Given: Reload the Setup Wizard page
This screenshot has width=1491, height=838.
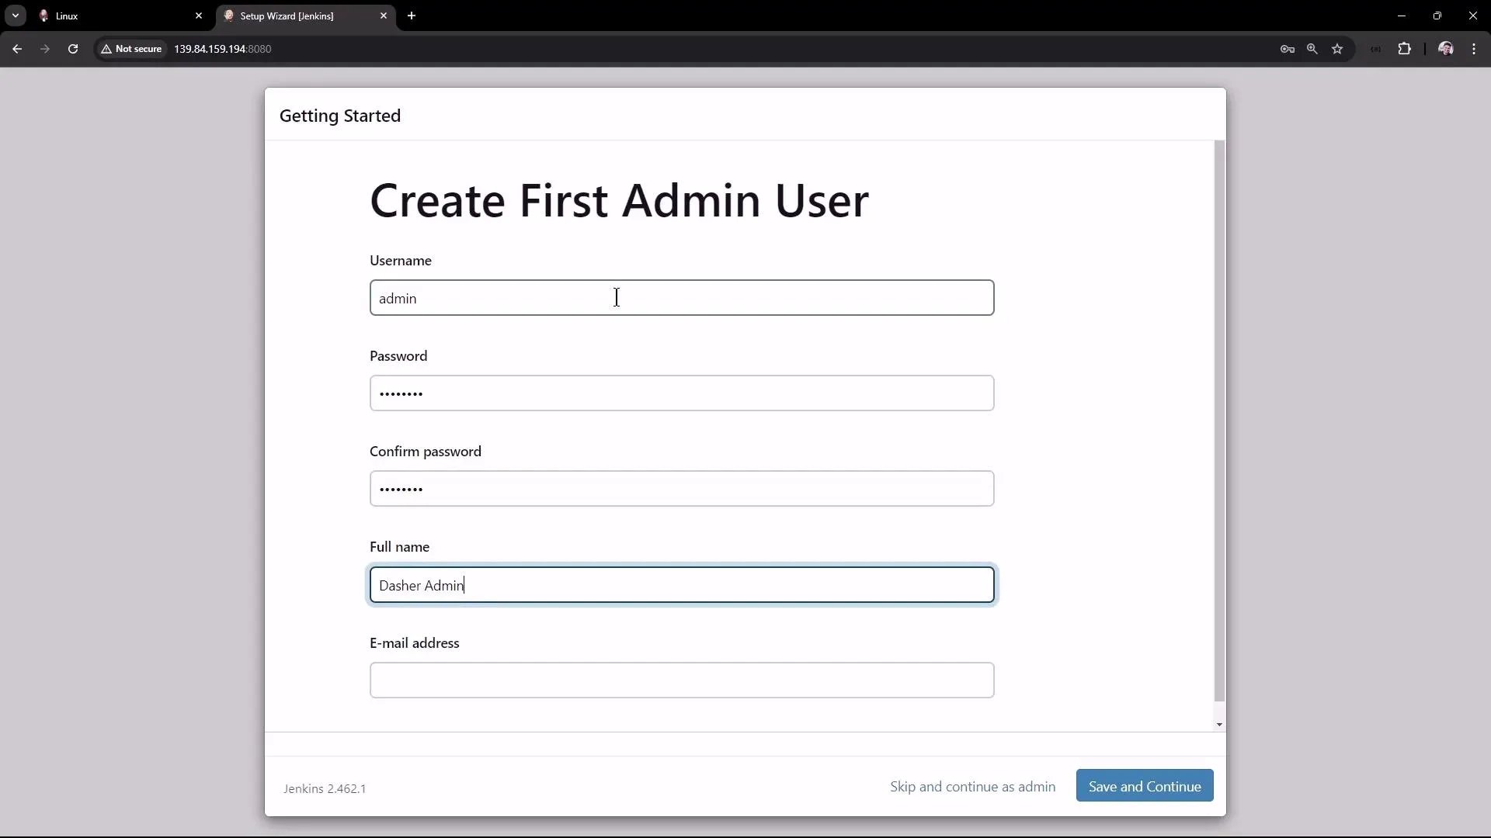Looking at the screenshot, I should (x=72, y=48).
